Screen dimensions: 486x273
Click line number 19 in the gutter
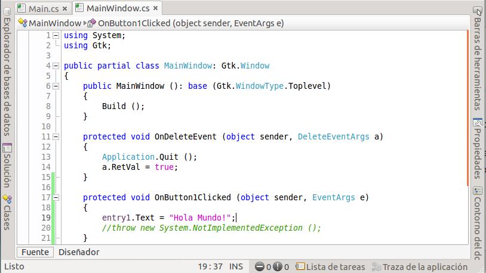46,218
